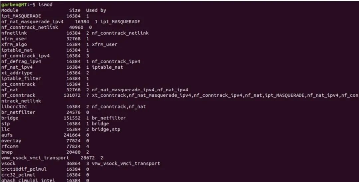Select the nf_conntrack_netlink module row
The width and height of the screenshot is (359, 182).
pos(47,27)
